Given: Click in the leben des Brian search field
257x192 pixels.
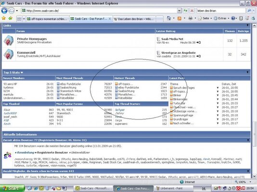Looking at the screenshot, I should 221,11.
